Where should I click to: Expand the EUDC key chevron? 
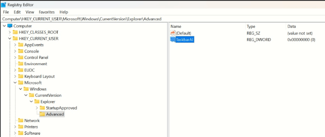[x=15, y=70]
